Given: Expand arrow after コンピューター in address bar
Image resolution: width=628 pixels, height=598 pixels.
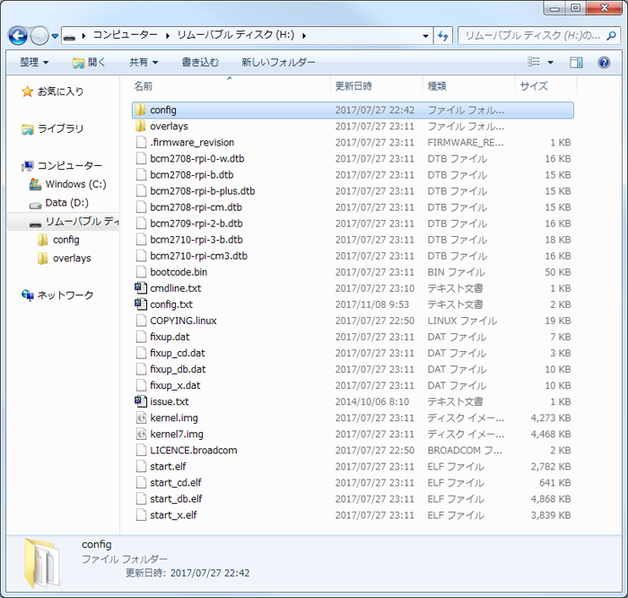Looking at the screenshot, I should pos(168,36).
